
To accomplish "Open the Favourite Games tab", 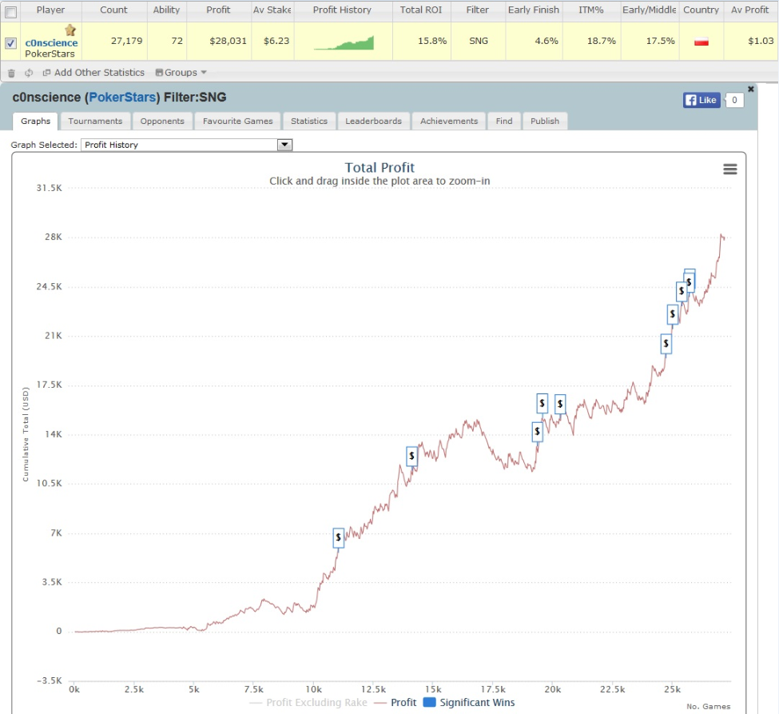I will [x=237, y=121].
